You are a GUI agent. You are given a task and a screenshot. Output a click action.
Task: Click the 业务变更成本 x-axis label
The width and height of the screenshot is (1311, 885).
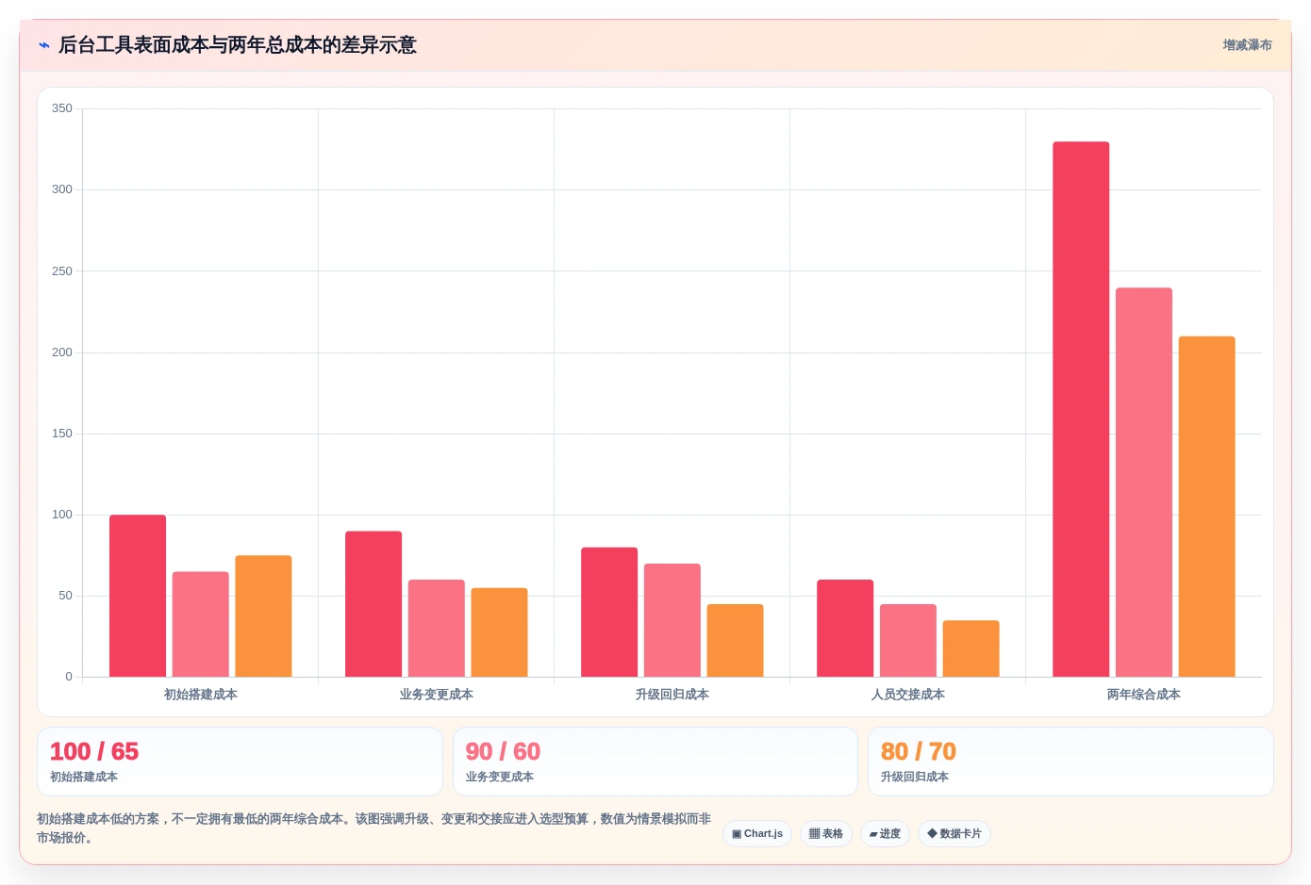(437, 695)
